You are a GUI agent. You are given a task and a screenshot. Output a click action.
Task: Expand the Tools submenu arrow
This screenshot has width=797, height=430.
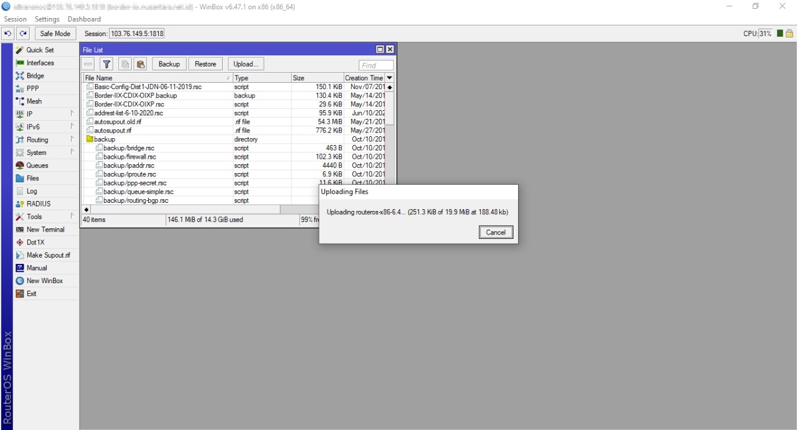coord(72,216)
